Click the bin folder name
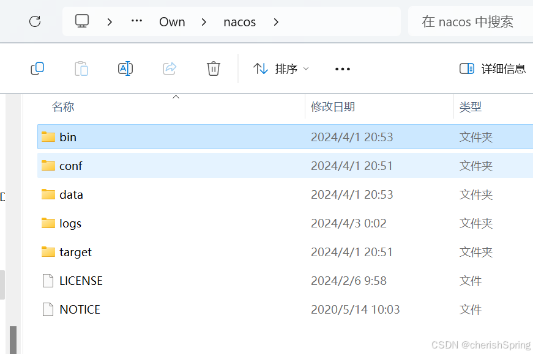Image resolution: width=533 pixels, height=354 pixels. tap(68, 137)
